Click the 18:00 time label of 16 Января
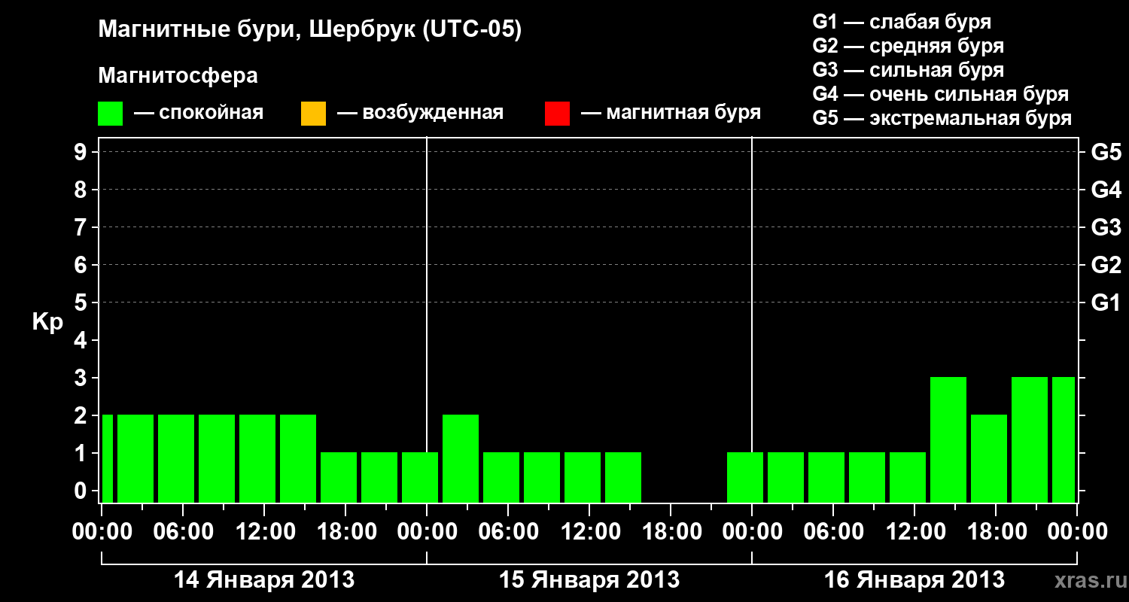This screenshot has height=602, width=1129. (x=996, y=532)
